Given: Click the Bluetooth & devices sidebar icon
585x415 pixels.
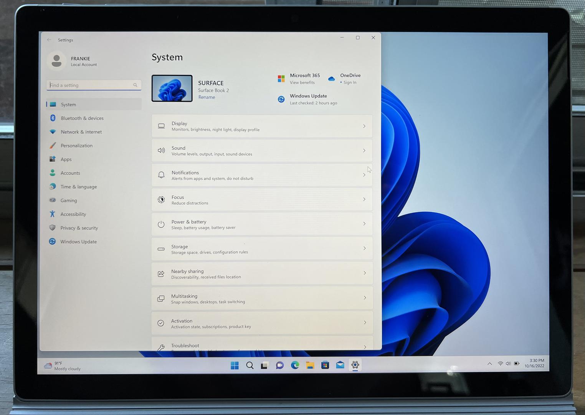Looking at the screenshot, I should pos(53,118).
